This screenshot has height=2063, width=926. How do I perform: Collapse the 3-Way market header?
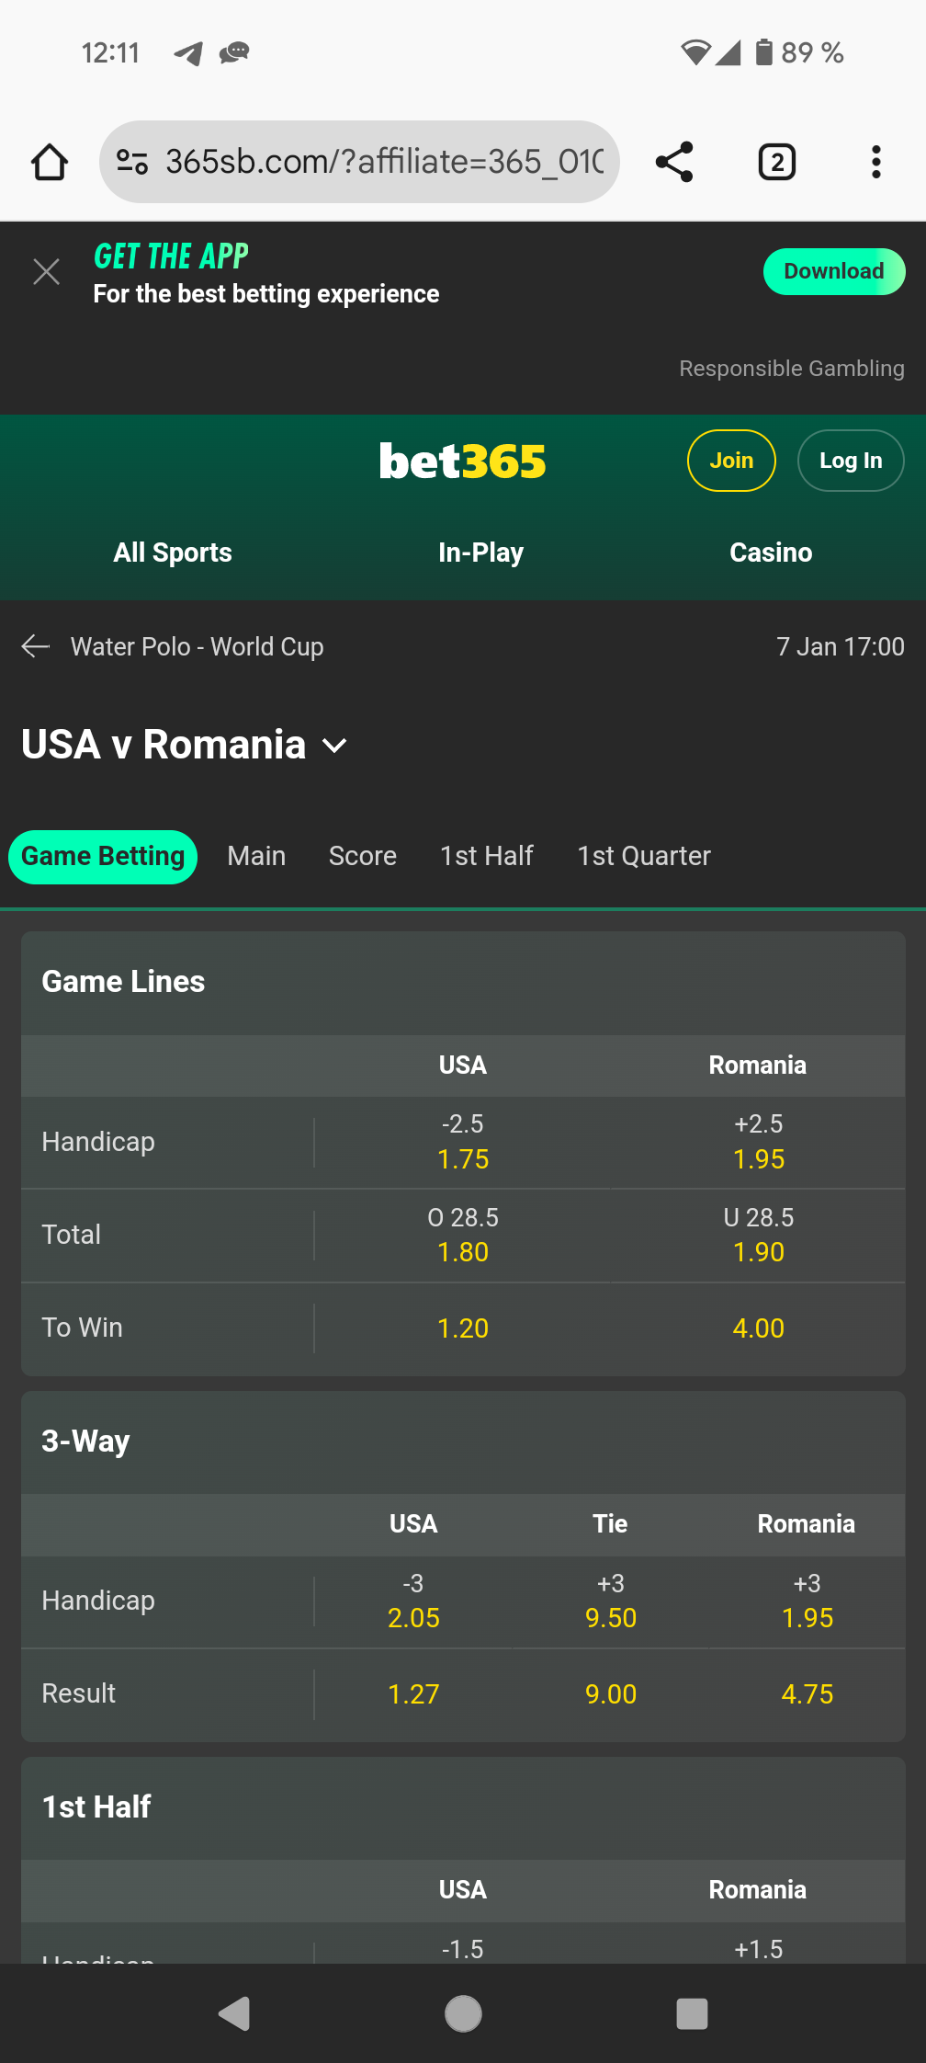coord(463,1442)
